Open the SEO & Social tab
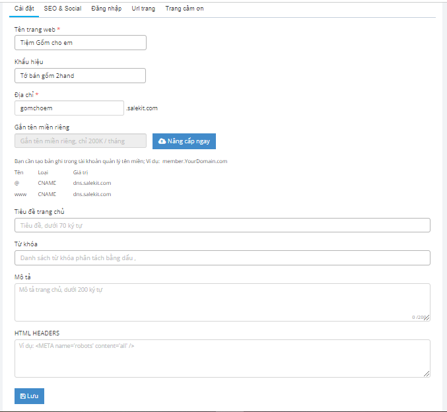This screenshot has width=447, height=412. (63, 9)
